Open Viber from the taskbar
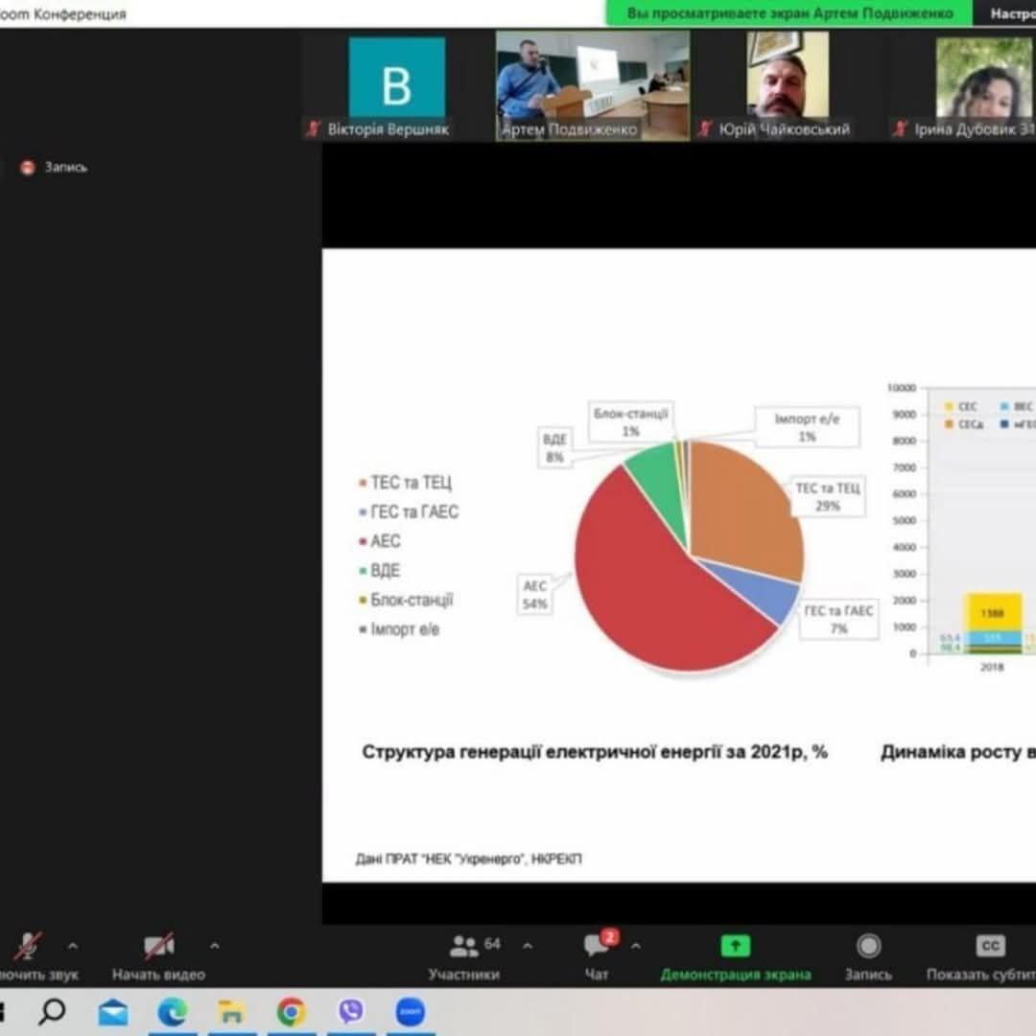This screenshot has width=1036, height=1036. [x=351, y=1011]
